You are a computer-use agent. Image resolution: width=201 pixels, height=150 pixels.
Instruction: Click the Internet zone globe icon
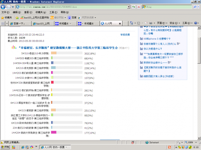coord(147,142)
